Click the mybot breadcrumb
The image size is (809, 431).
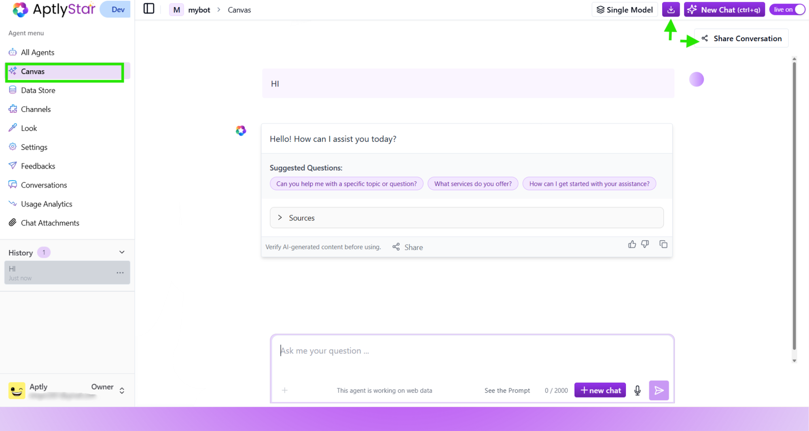199,10
